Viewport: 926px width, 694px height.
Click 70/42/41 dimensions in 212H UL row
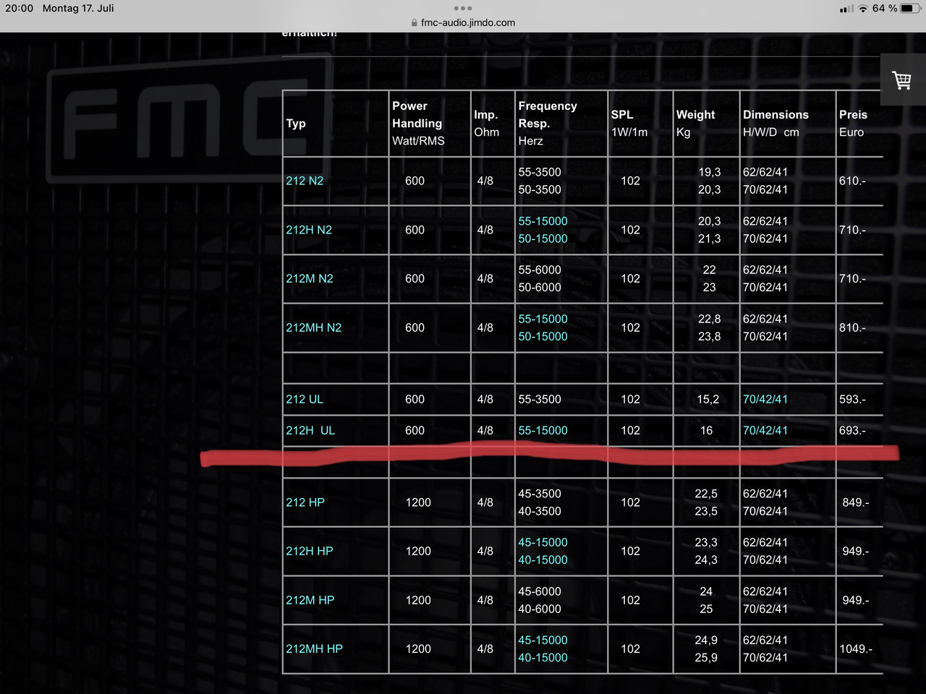pyautogui.click(x=765, y=430)
